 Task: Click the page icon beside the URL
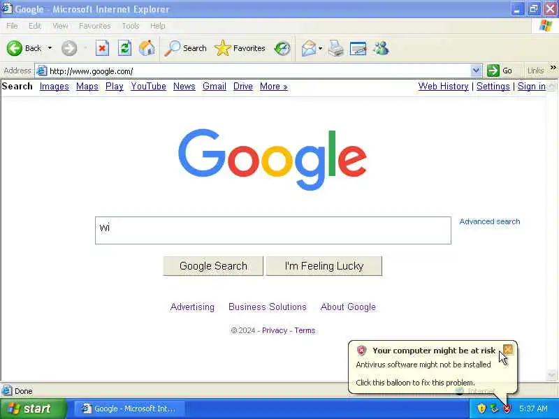42,71
